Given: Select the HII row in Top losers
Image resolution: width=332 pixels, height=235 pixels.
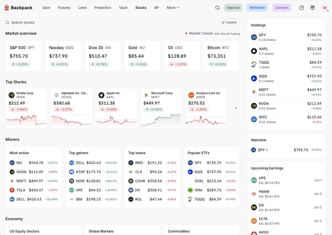Looking at the screenshot, I should coord(152,190).
